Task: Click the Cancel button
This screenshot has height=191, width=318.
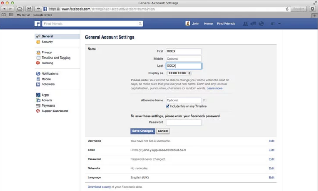Action: click(x=162, y=131)
